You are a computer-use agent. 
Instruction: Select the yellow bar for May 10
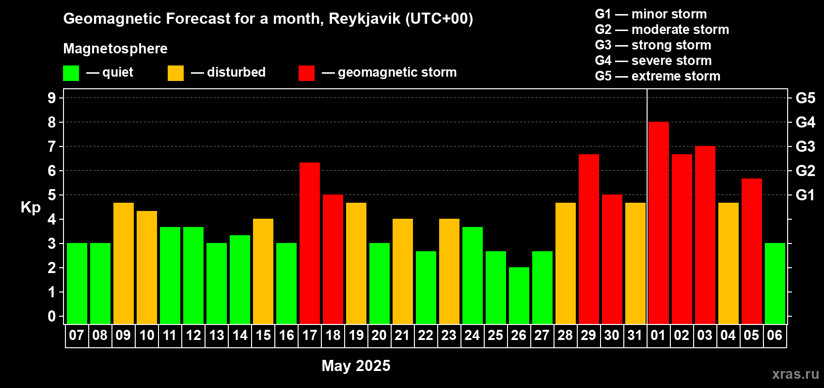[147, 268]
